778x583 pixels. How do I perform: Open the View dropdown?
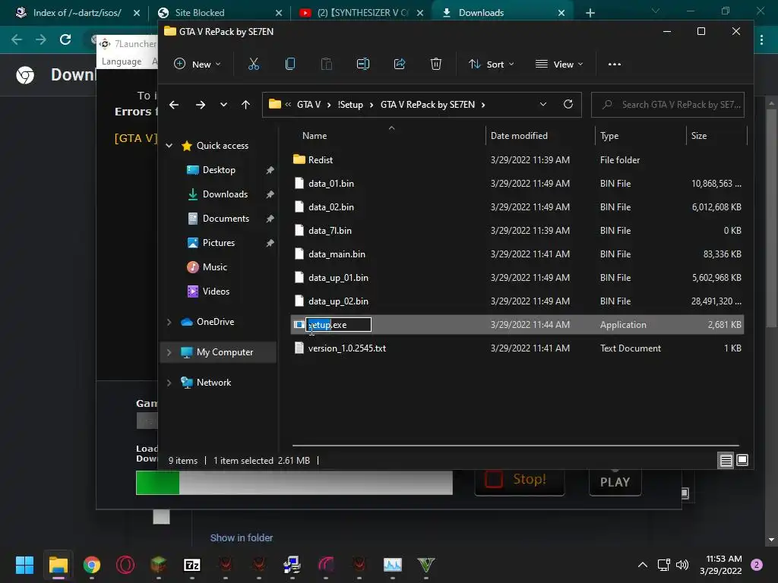(x=559, y=64)
